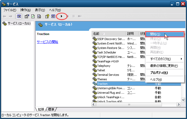The width and height of the screenshot is (187, 119).
Task: Click the gear icon of System Restore Service row
Action: click(95, 48)
